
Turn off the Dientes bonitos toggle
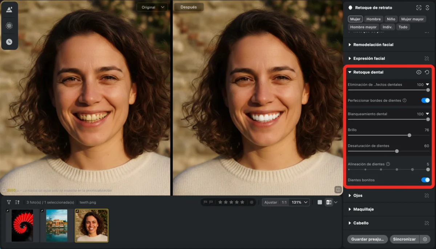tap(425, 180)
